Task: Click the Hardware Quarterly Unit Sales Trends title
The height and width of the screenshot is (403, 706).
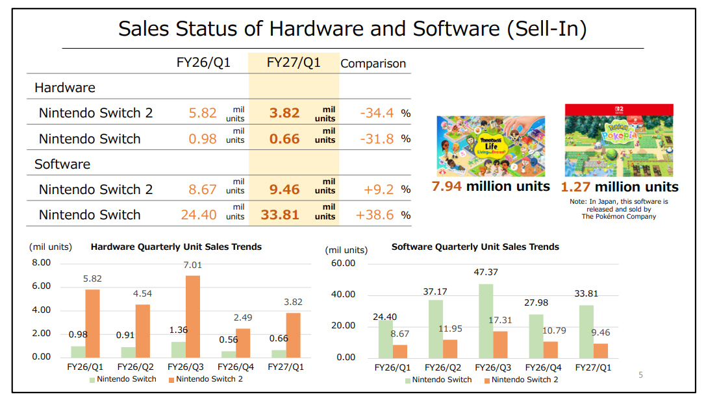Action: [x=176, y=247]
